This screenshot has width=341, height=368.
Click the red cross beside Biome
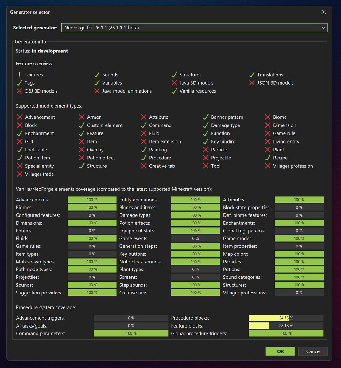click(x=268, y=117)
